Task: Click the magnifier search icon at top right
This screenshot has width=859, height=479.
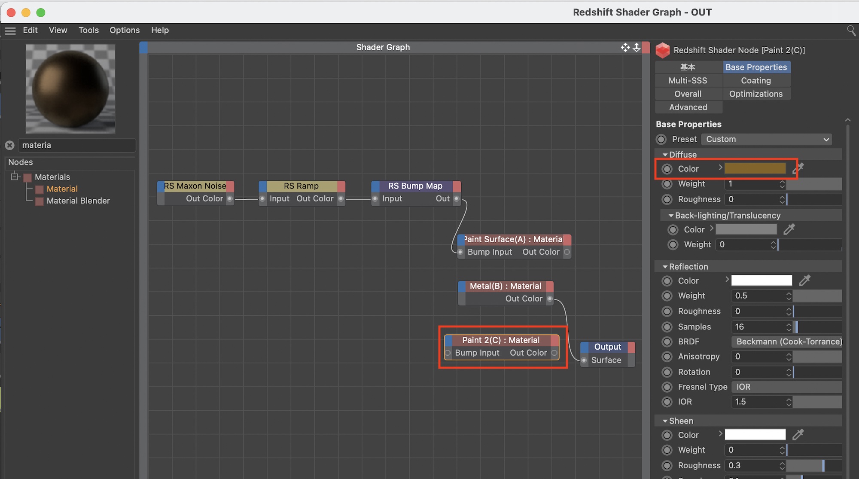Action: pyautogui.click(x=851, y=30)
